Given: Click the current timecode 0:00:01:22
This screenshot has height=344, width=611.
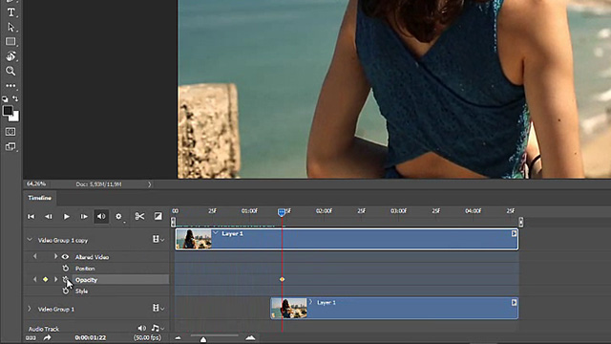Looking at the screenshot, I should tap(91, 337).
